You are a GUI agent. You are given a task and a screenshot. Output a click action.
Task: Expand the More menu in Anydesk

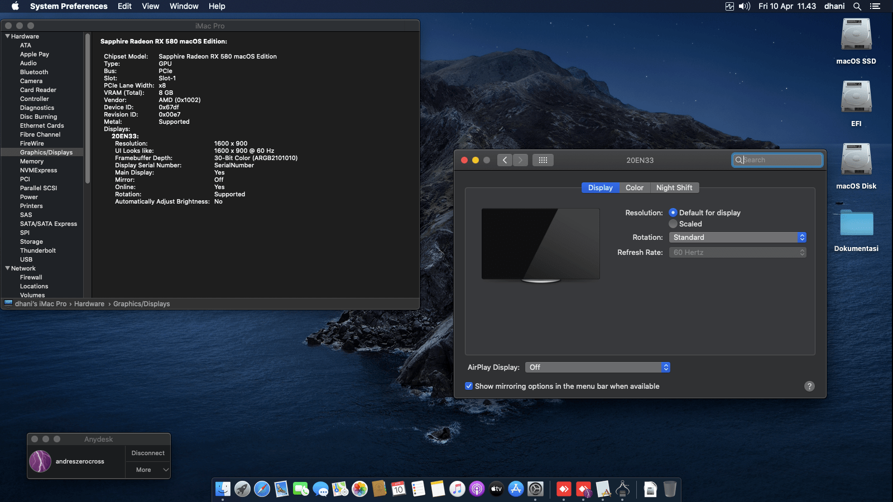(148, 470)
